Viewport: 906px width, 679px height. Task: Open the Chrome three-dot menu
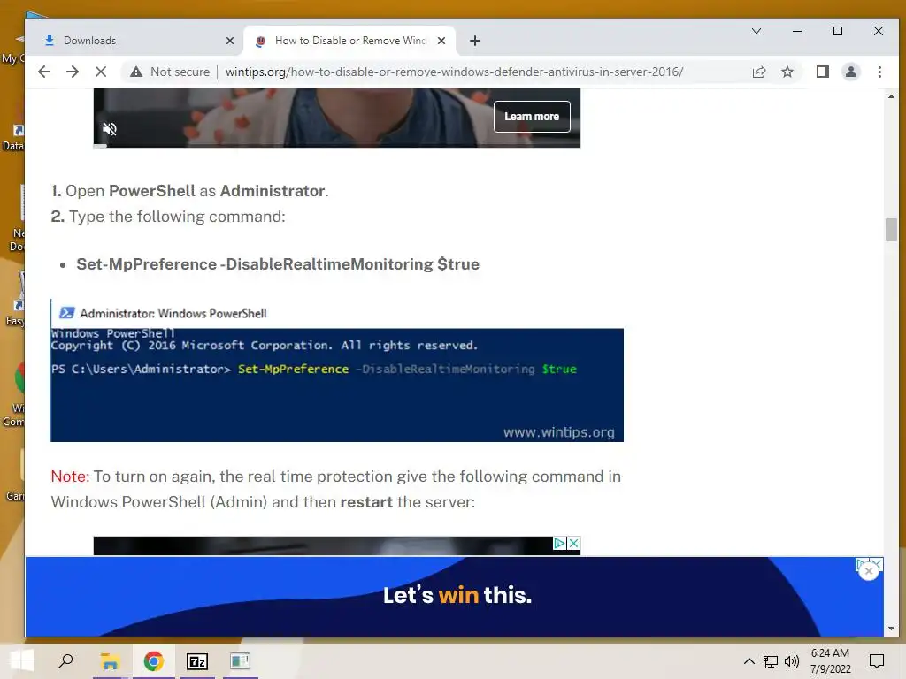879,72
